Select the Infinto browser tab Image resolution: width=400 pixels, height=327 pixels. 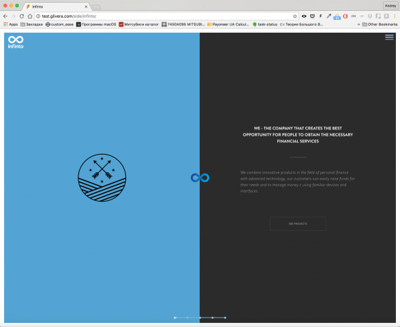(x=56, y=7)
